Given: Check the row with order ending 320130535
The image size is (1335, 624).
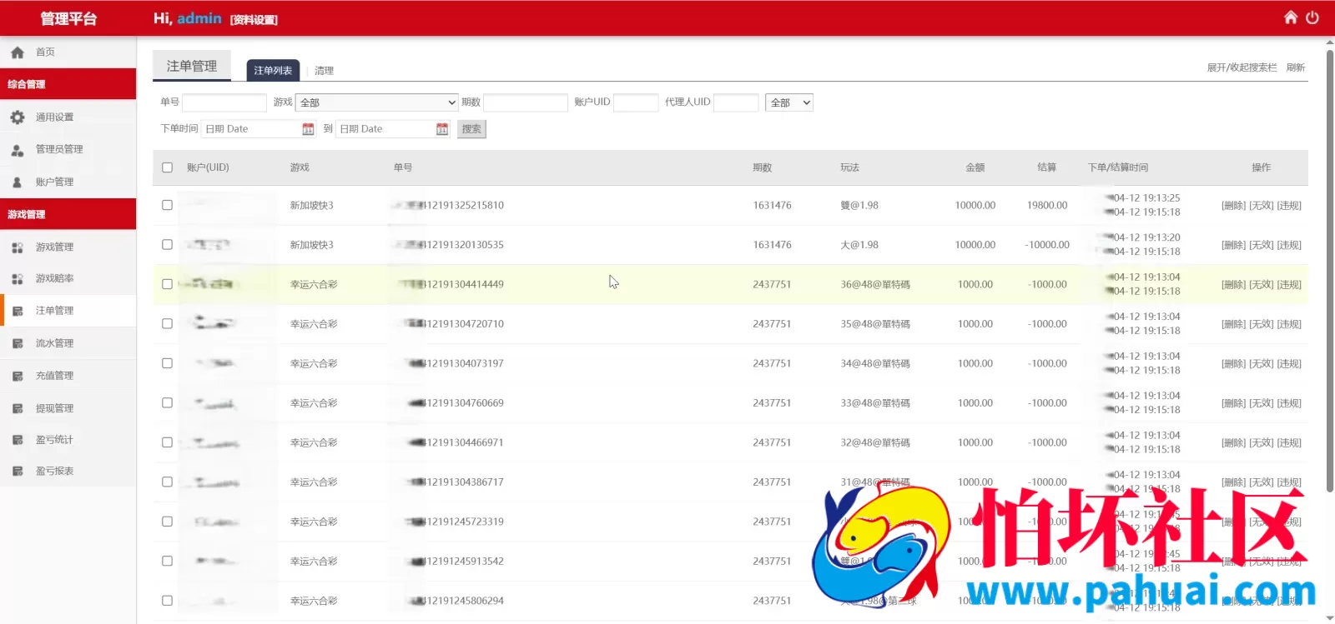Looking at the screenshot, I should point(167,245).
